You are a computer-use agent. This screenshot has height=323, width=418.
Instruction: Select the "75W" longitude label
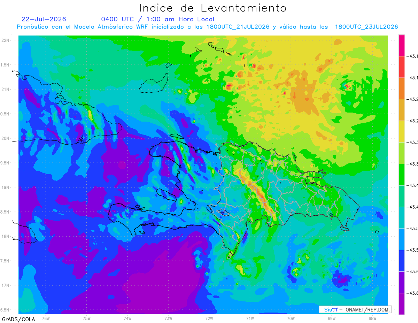(86, 318)
